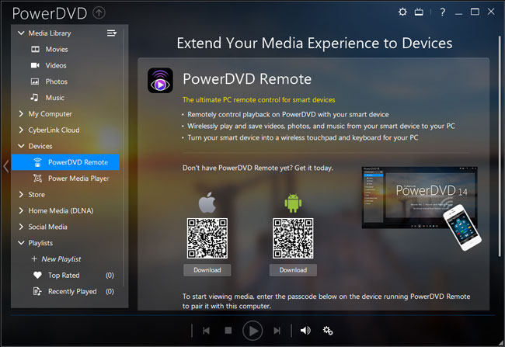Open the help question mark
505x347 pixels.
pyautogui.click(x=443, y=12)
